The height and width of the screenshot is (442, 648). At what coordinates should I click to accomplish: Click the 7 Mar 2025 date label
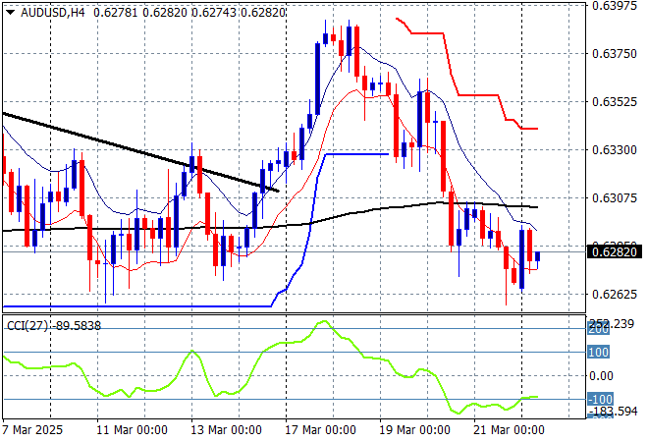[x=32, y=430]
